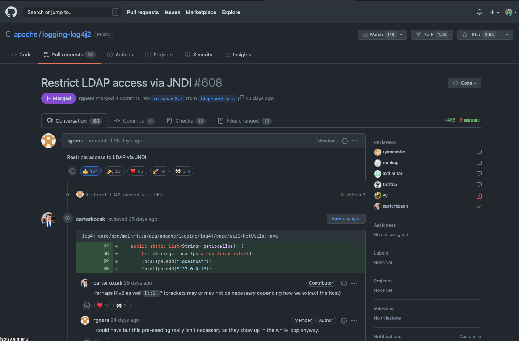Toggle the rocket 14 reaction
Screen dimensions: 519x341
click(160, 171)
